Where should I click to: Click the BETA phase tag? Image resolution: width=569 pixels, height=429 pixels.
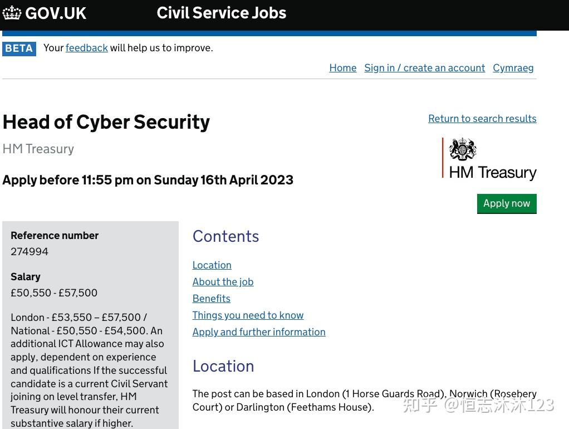pyautogui.click(x=19, y=48)
